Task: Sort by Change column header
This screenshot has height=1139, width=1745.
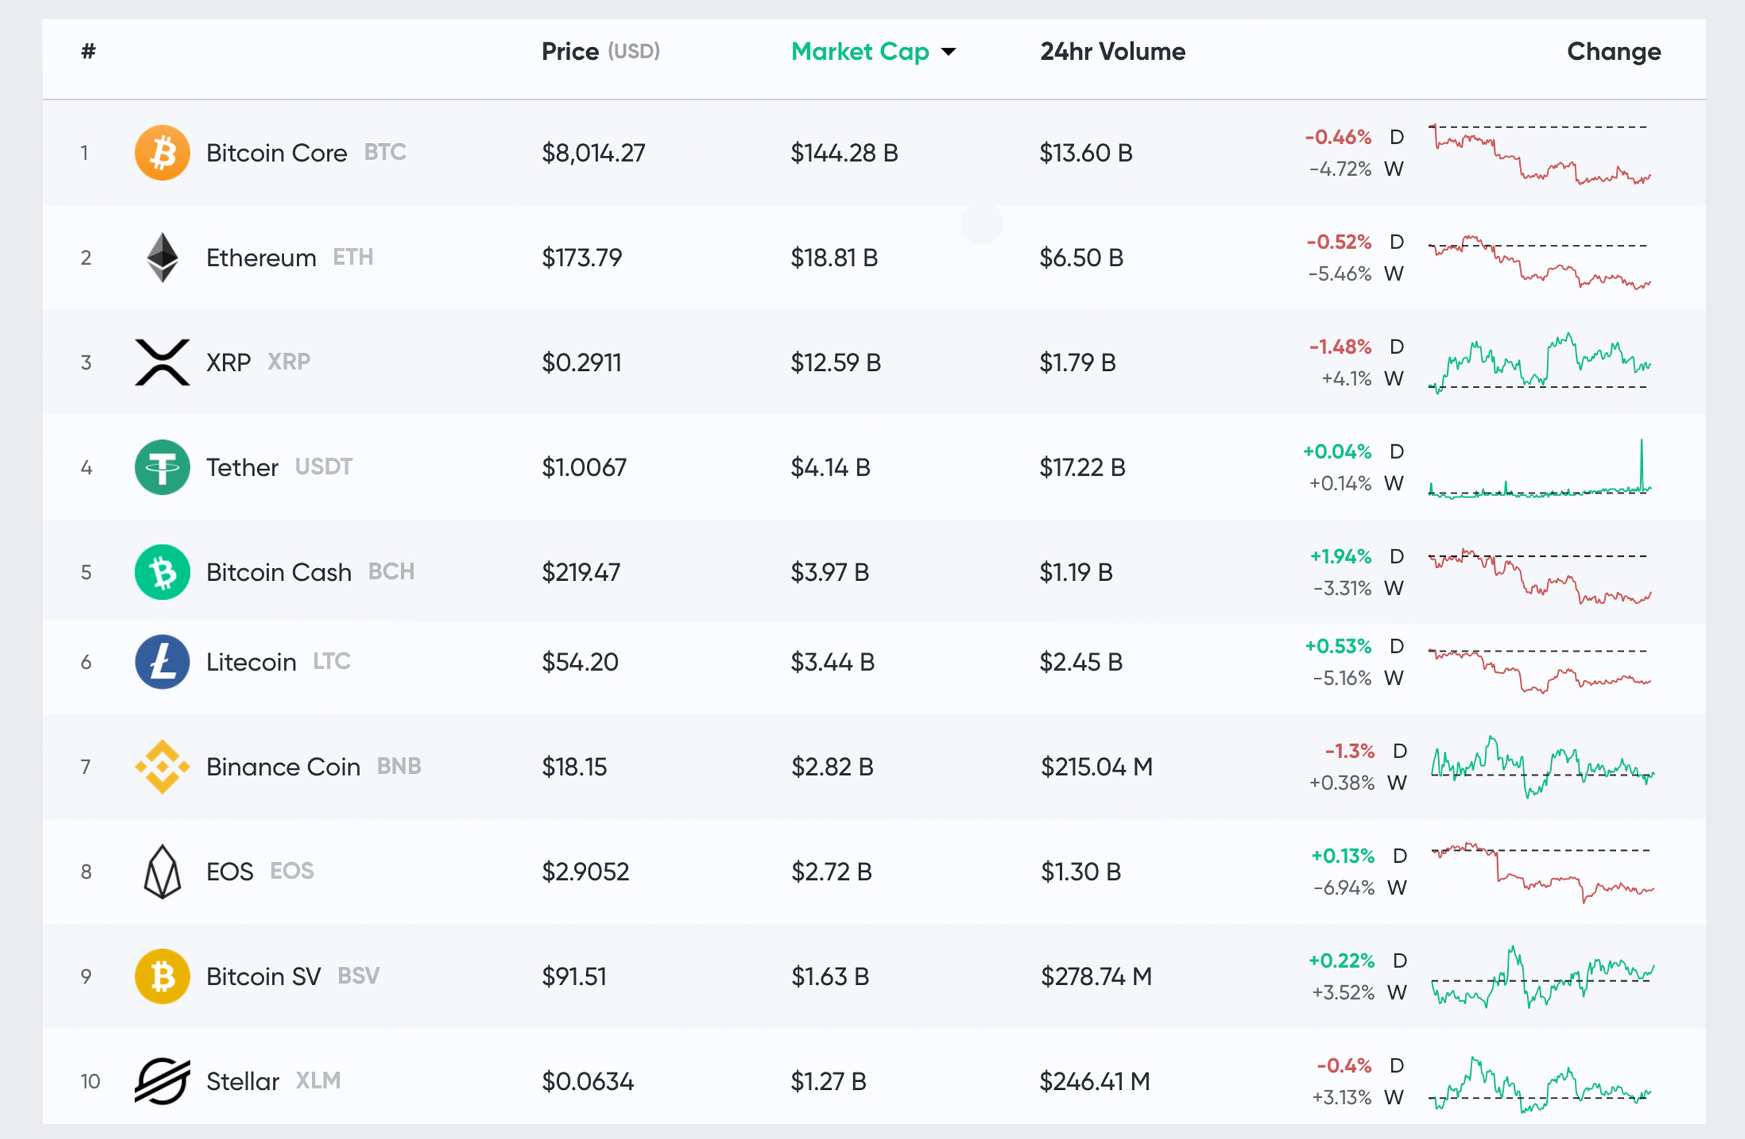Action: [x=1614, y=51]
